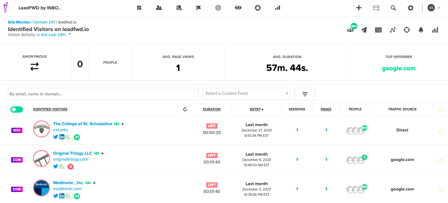Open medtronic.com domain link
The width and height of the screenshot is (448, 203).
tap(67, 189)
